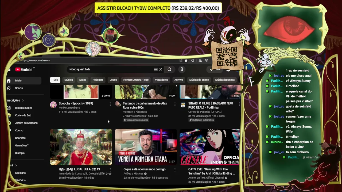Run search with the magnifier button
The height and width of the screenshot is (192, 342).
[x=169, y=69]
